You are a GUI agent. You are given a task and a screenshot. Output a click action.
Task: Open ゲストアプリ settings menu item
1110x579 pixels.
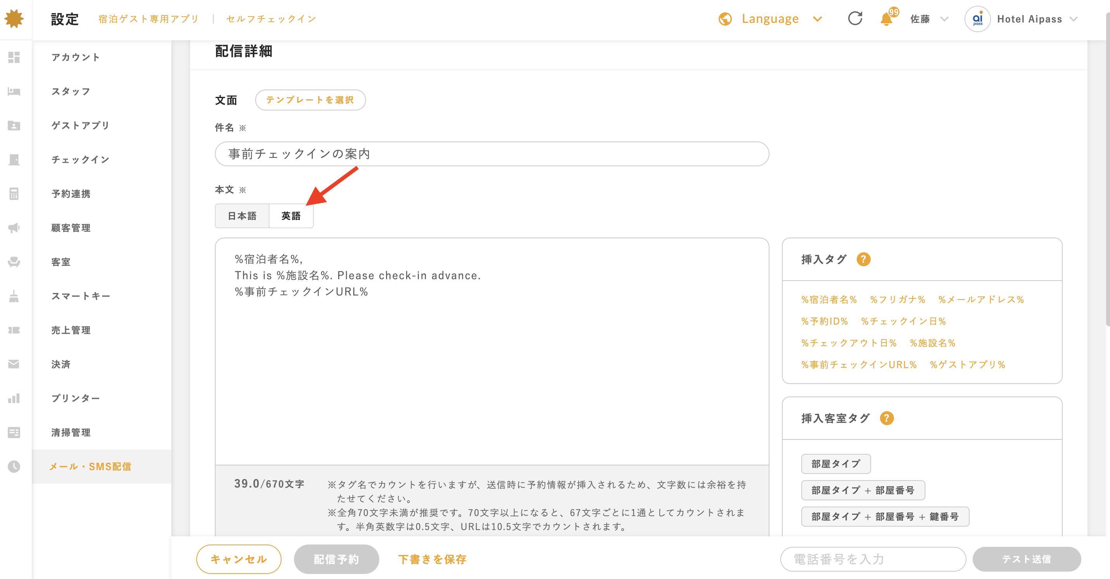click(81, 125)
